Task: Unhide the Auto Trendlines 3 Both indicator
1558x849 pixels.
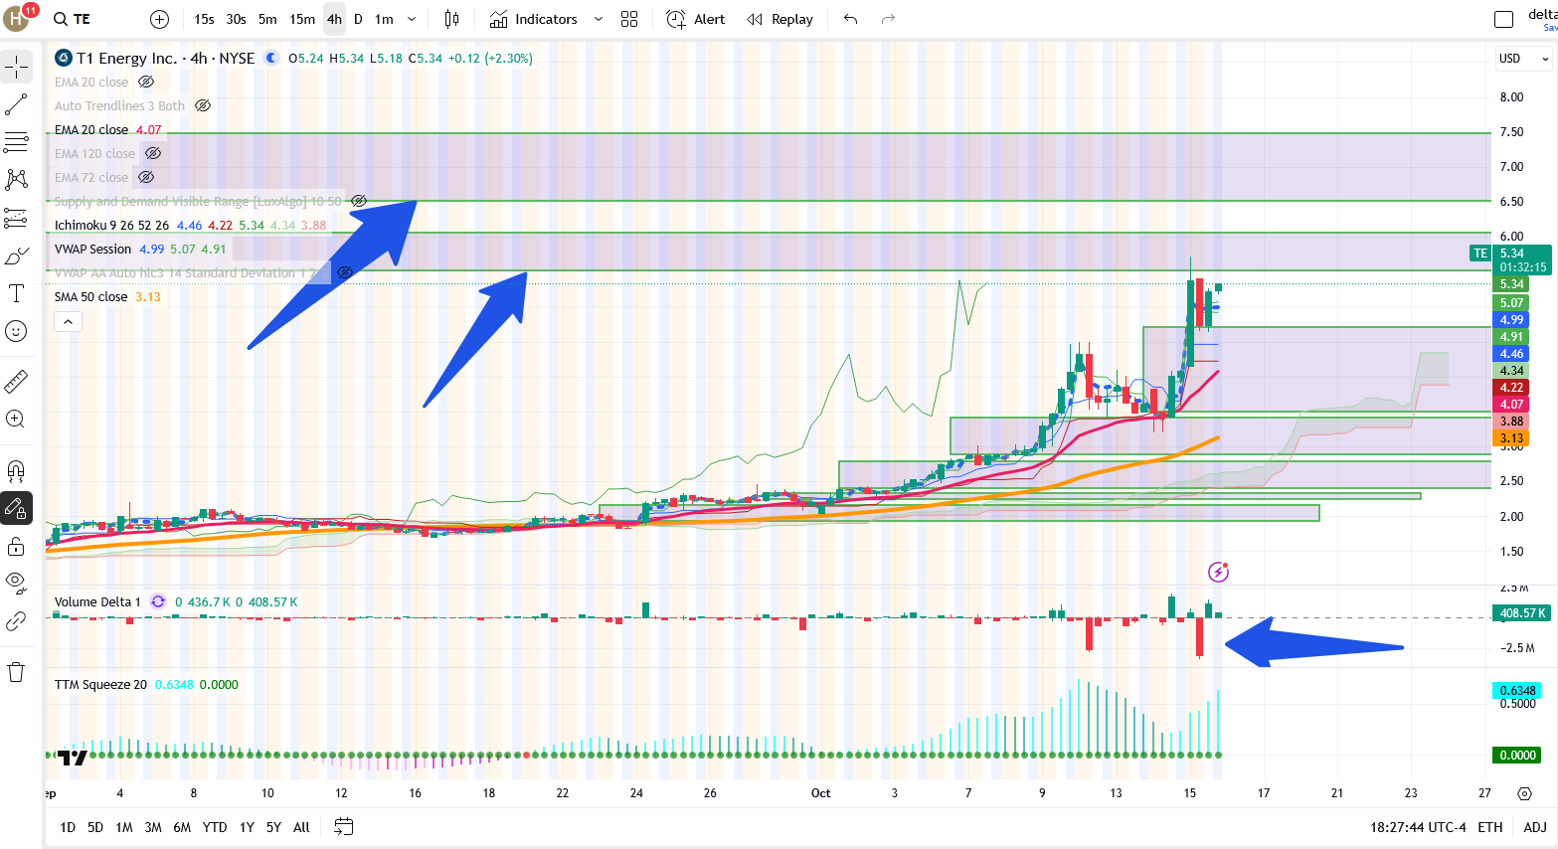Action: [203, 105]
